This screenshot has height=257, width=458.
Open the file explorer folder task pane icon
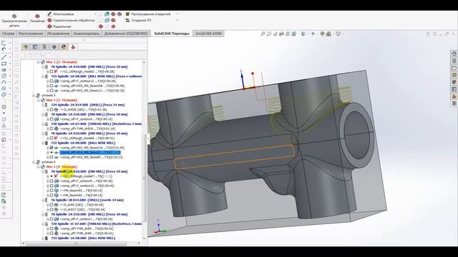(x=454, y=68)
